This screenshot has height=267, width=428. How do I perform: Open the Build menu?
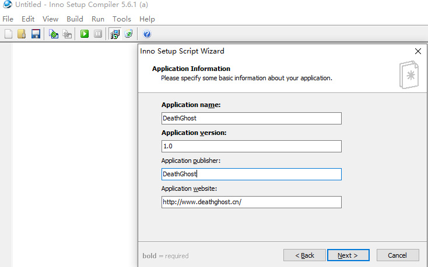coord(75,19)
